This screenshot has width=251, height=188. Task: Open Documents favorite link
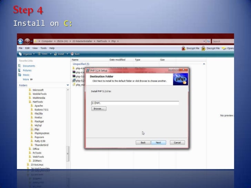pyautogui.click(x=29, y=66)
